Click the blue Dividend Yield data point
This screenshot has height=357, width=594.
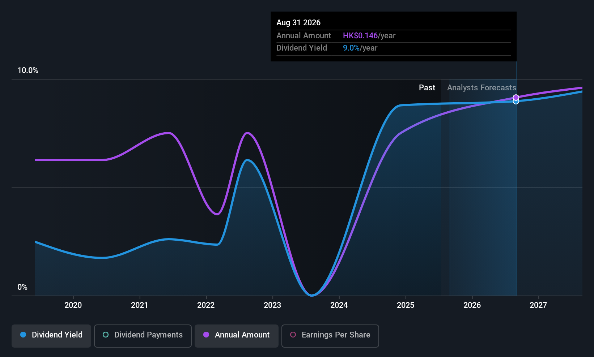coord(516,102)
